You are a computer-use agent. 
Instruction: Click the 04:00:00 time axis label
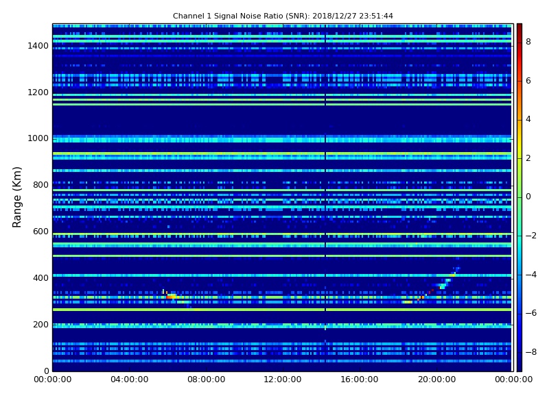[129, 379]
